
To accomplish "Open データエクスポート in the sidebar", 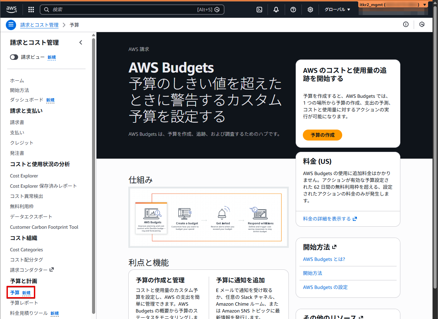I will (x=31, y=217).
